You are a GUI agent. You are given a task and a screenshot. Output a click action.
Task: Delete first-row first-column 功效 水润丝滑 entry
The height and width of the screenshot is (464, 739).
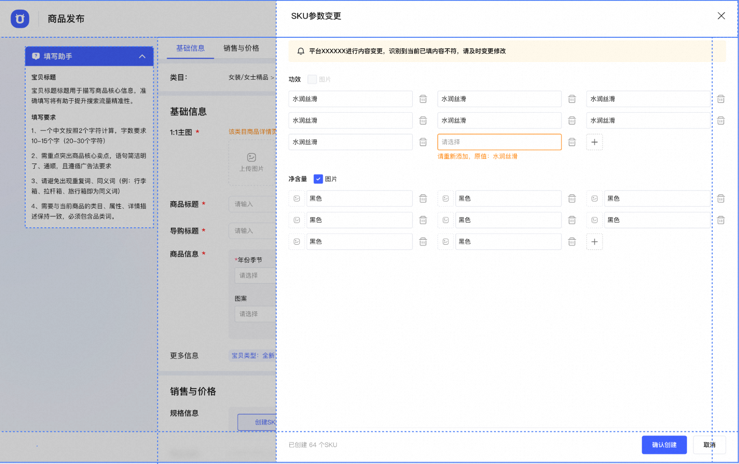(x=423, y=99)
